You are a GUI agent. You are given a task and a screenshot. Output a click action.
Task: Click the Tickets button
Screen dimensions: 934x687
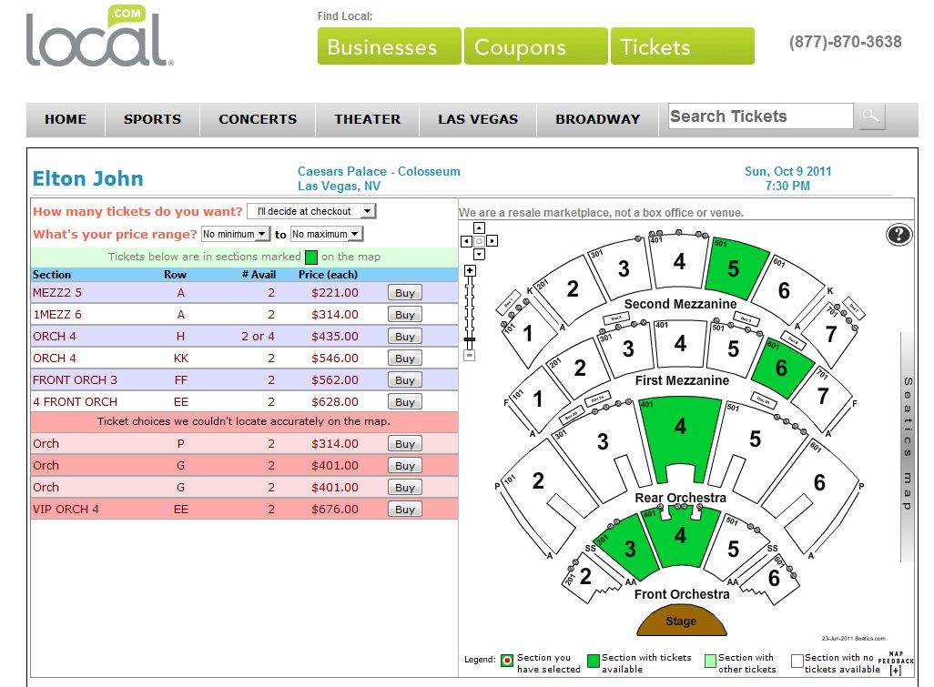[x=683, y=45]
